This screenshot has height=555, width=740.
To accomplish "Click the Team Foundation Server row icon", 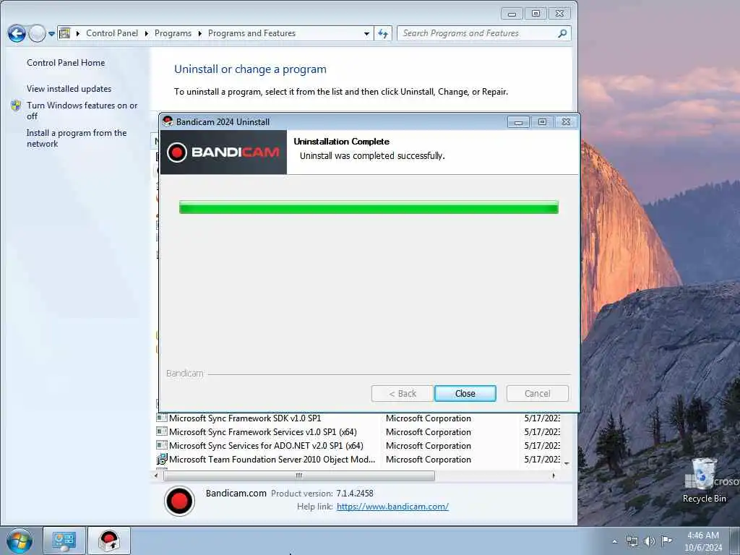I will (162, 459).
